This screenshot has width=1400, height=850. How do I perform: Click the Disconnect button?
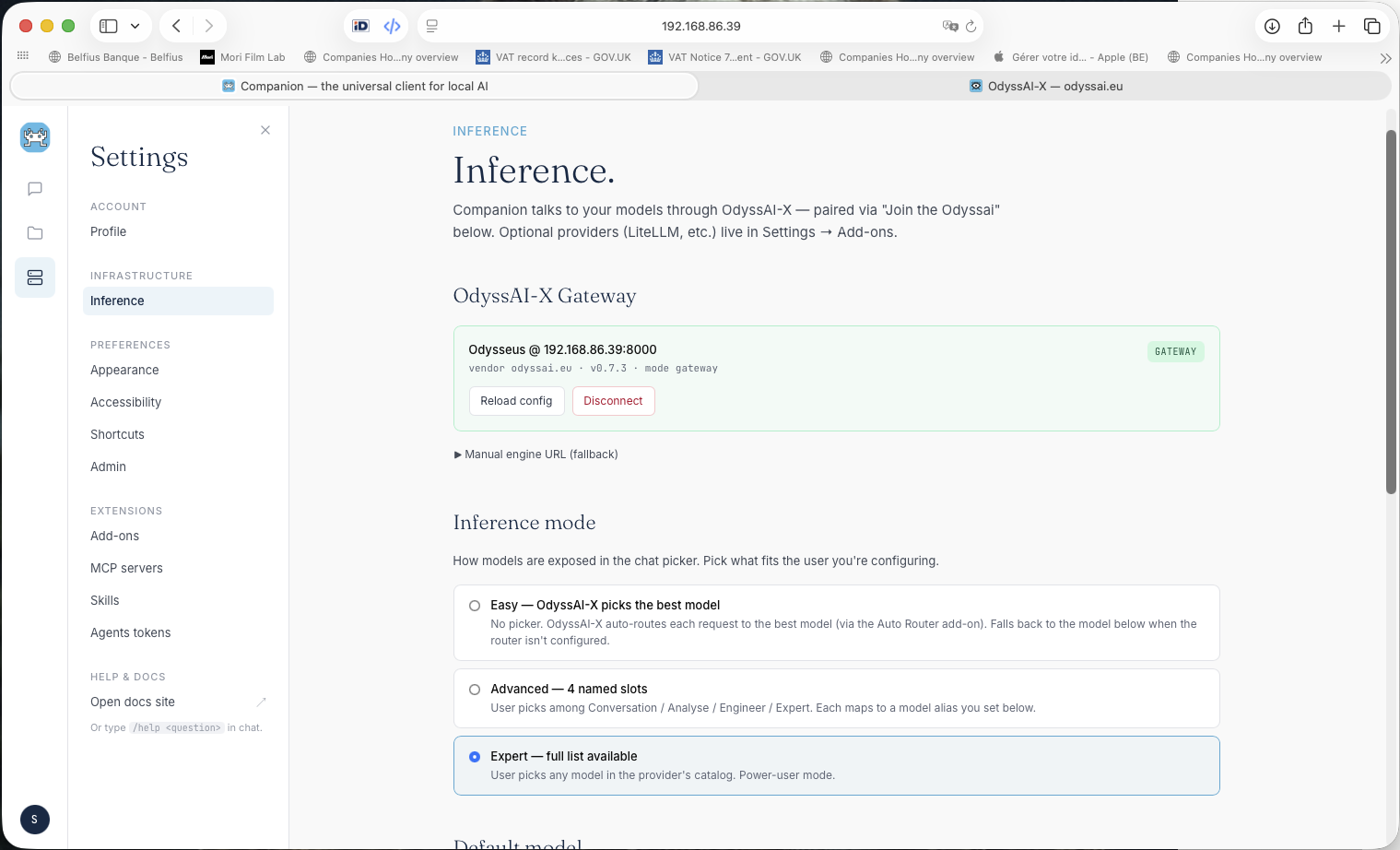coord(613,401)
